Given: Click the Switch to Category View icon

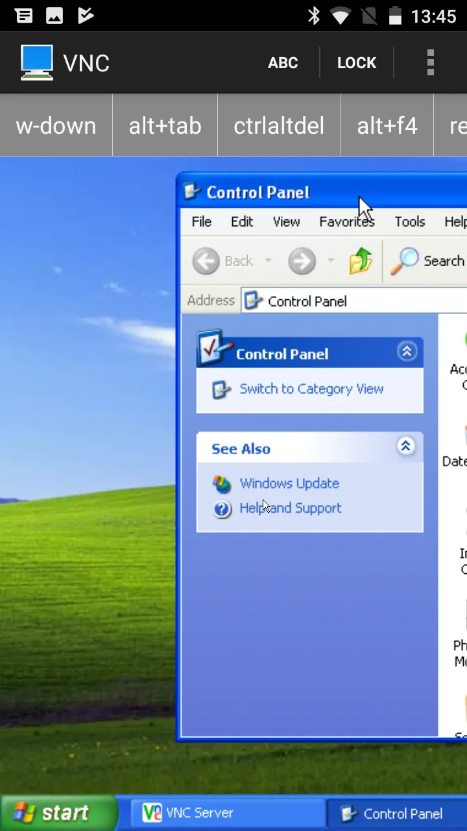Looking at the screenshot, I should point(222,390).
